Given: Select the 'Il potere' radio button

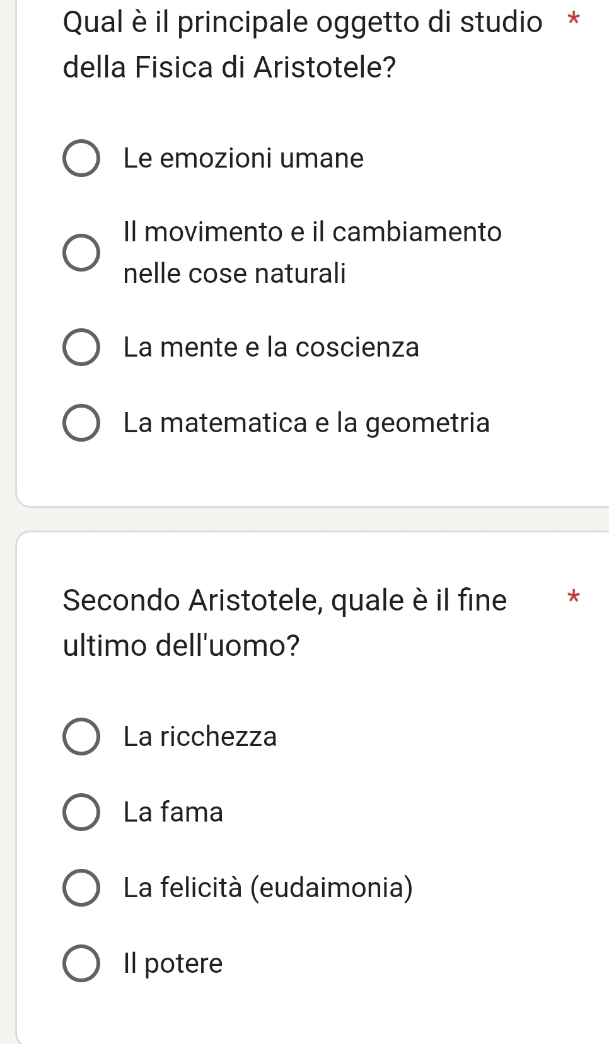Looking at the screenshot, I should (81, 963).
